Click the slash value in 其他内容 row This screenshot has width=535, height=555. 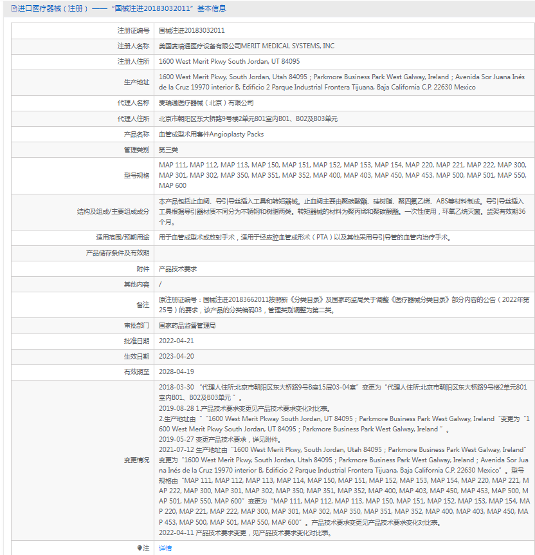(x=160, y=285)
